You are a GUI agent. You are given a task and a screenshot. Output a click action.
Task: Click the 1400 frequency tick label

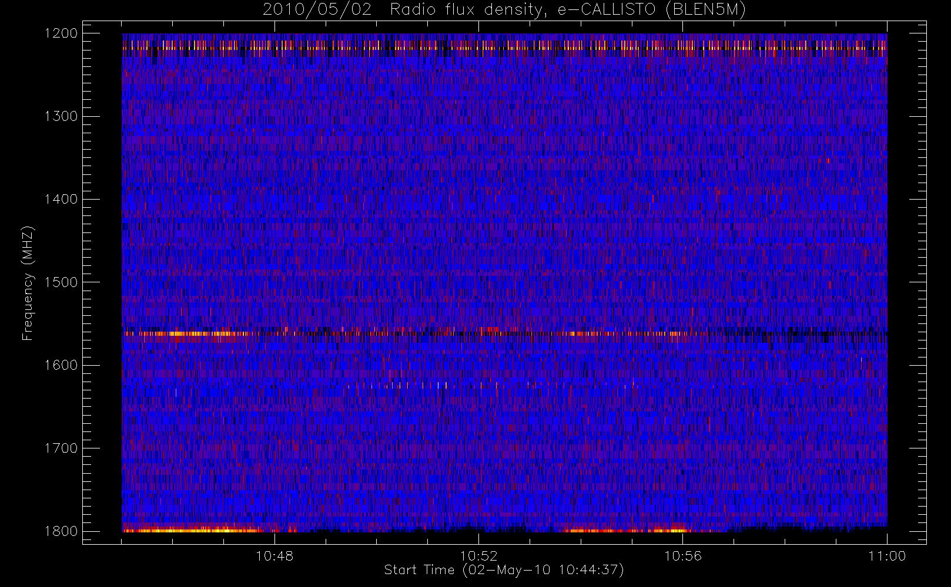(x=61, y=200)
